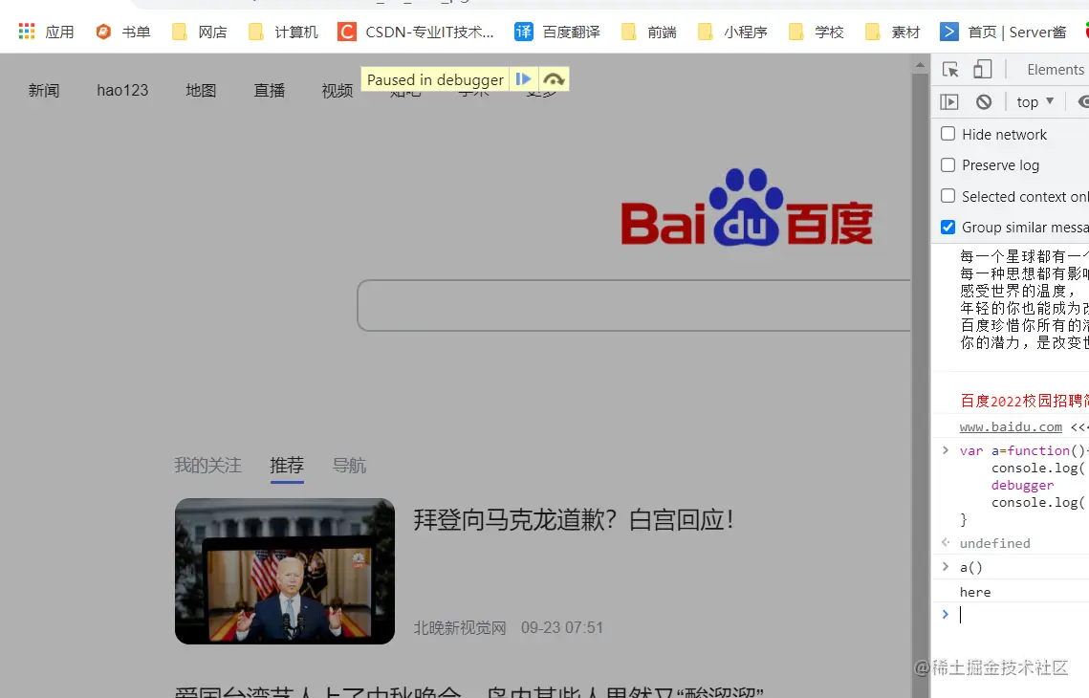
Task: Click the page scrollbar up arrow
Action: click(x=920, y=65)
